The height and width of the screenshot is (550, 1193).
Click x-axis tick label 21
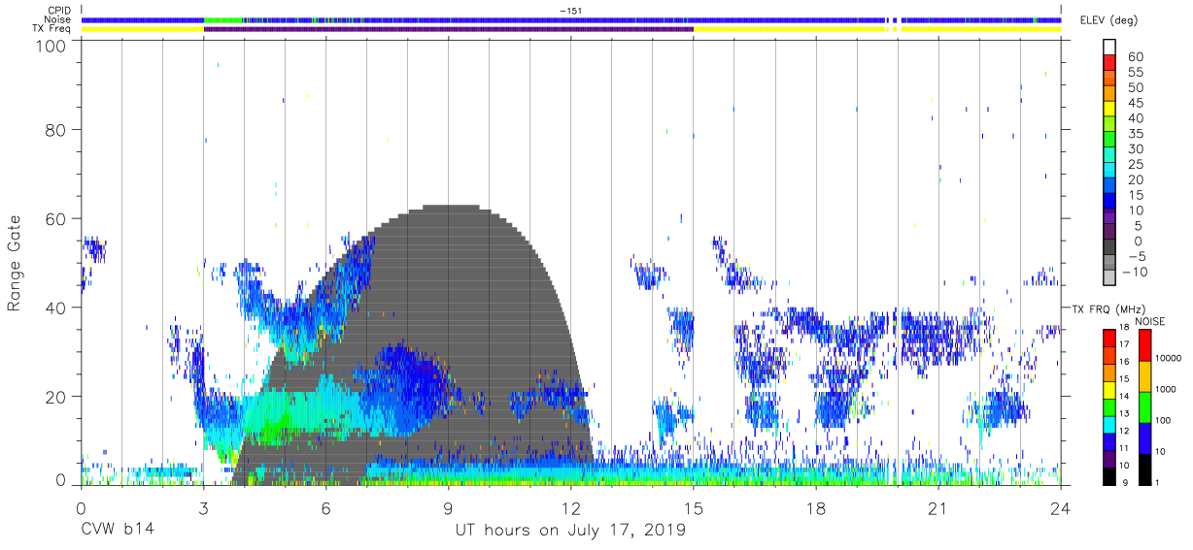938,508
